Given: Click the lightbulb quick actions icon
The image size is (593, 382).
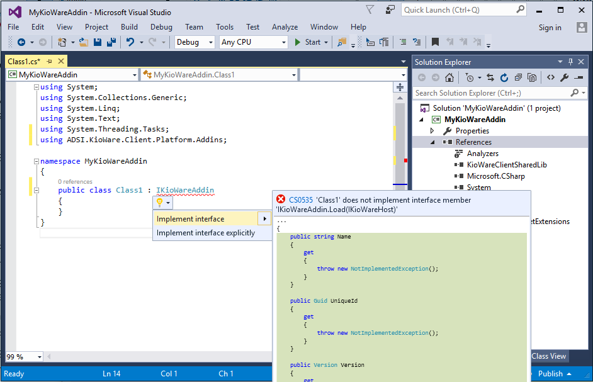Looking at the screenshot, I should (160, 203).
